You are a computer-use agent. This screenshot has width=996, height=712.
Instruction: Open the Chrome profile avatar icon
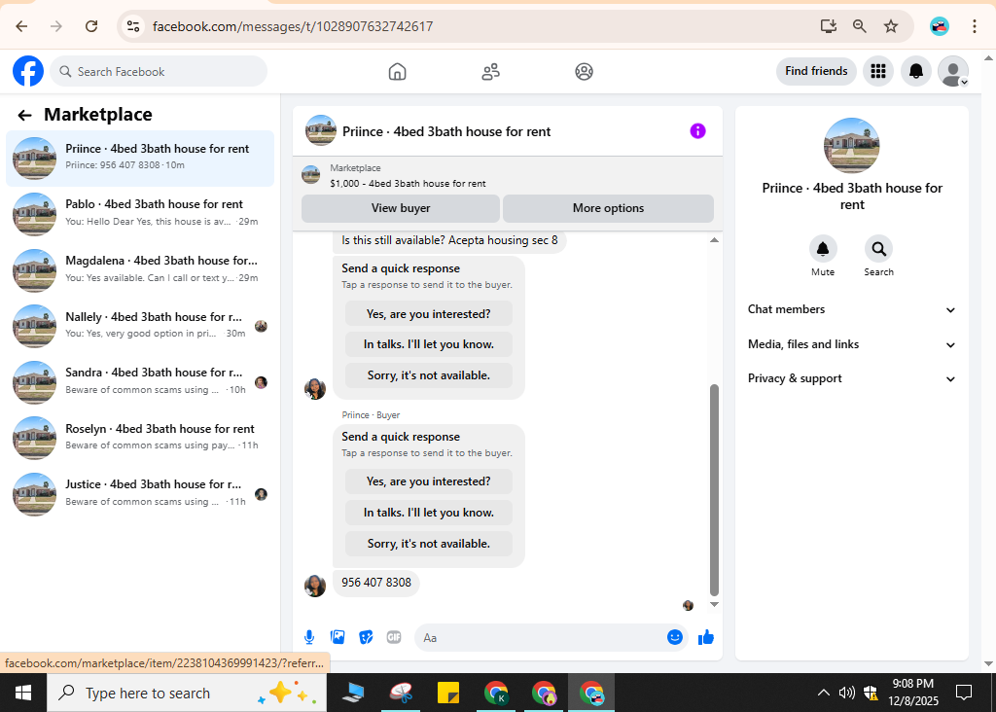click(x=939, y=26)
